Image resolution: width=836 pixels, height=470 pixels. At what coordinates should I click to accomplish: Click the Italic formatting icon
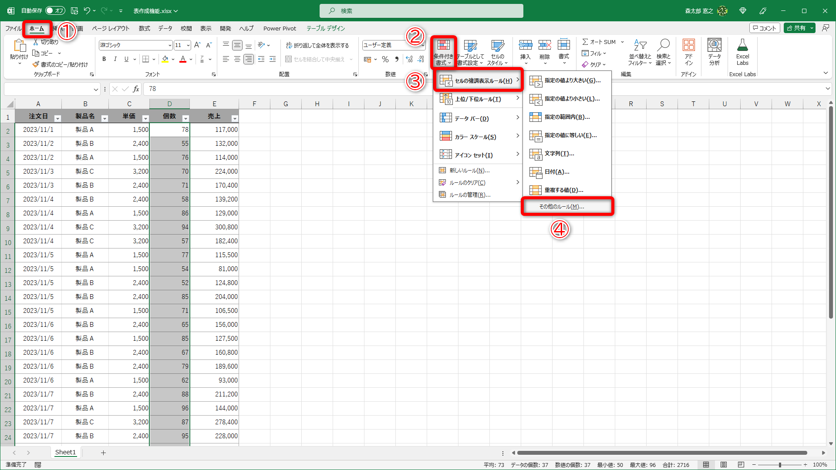115,59
